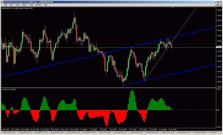Viewport: 223px width, 135px height.
Task: Switch to the GBPJPYFXF,M30 chart tab
Action: pyautogui.click(x=105, y=133)
